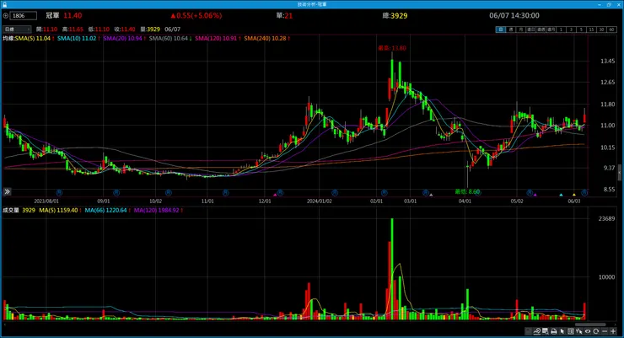Click the lowest price label 8.60
Image resolution: width=624 pixels, height=338 pixels.
(x=467, y=191)
